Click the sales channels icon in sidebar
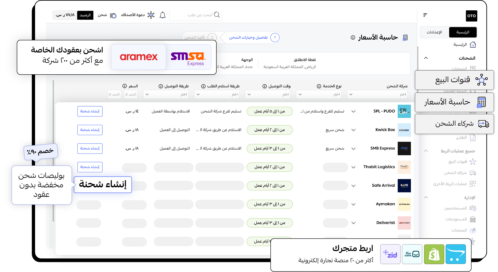Viewport: 498px width, 272px height. pos(473,162)
